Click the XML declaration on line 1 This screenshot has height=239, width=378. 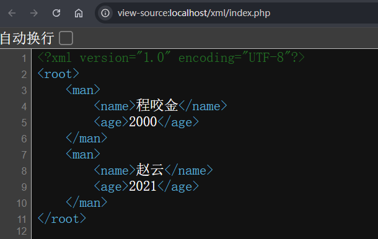click(x=171, y=58)
